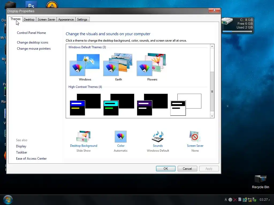Open the Color settings icon

click(121, 136)
